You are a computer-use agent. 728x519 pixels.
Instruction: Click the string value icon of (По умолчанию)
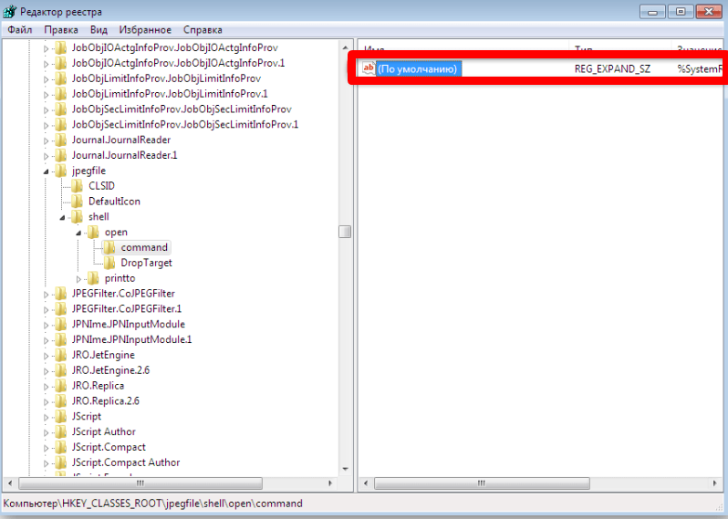pyautogui.click(x=369, y=68)
